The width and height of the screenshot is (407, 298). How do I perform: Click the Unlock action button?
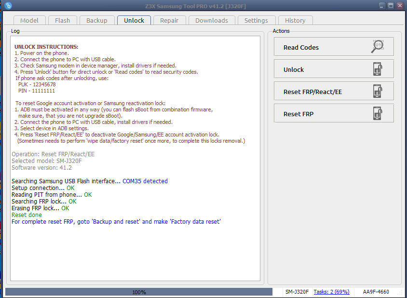pos(334,69)
